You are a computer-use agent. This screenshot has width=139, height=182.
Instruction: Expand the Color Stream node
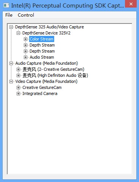[x=25, y=39]
